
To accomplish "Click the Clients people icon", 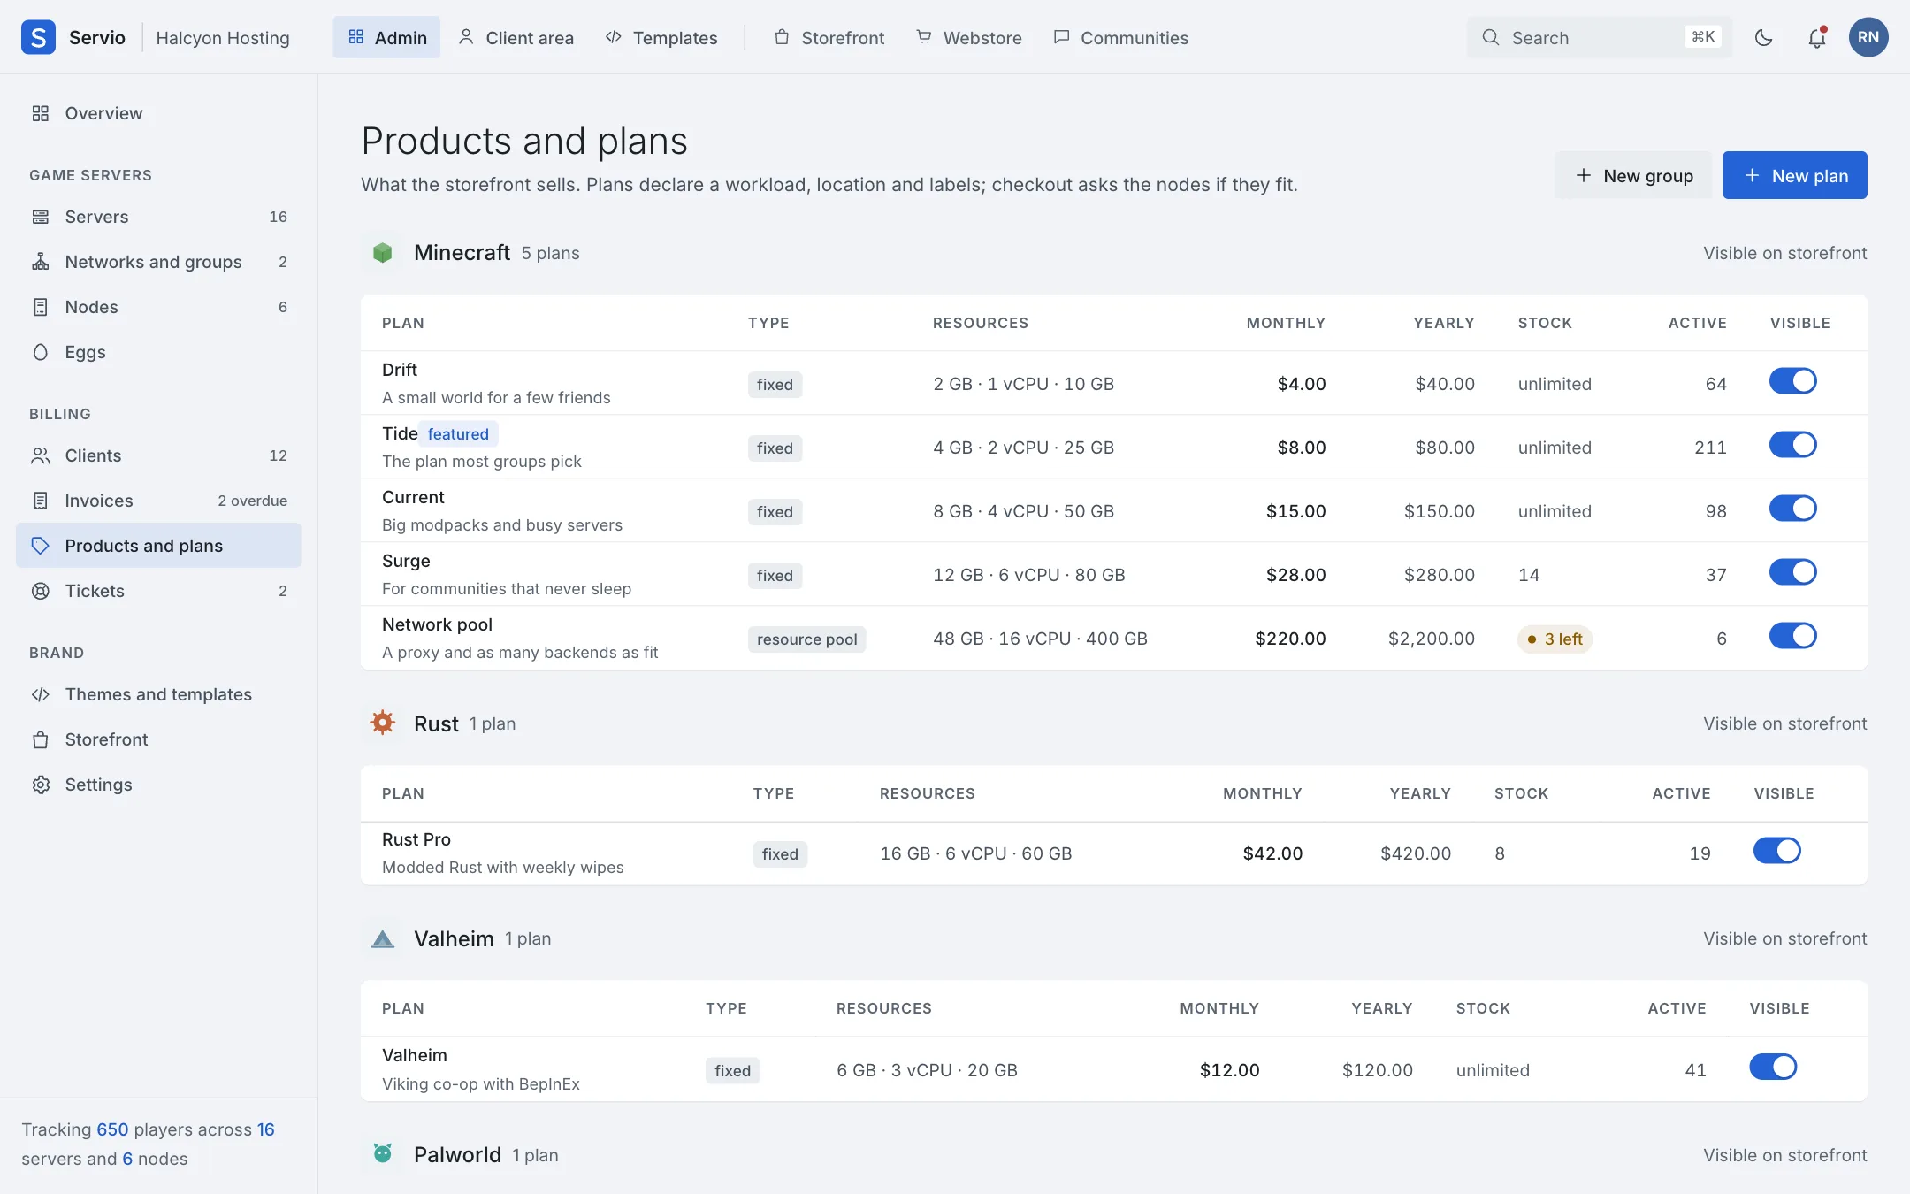I will [41, 455].
